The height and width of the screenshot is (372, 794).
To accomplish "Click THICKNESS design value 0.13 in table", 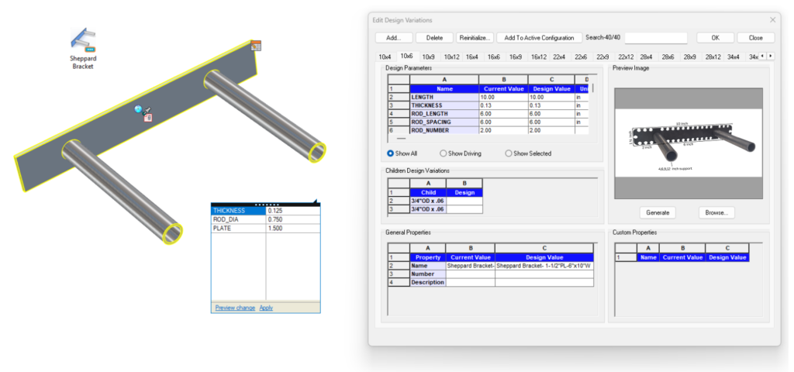I will (x=551, y=105).
